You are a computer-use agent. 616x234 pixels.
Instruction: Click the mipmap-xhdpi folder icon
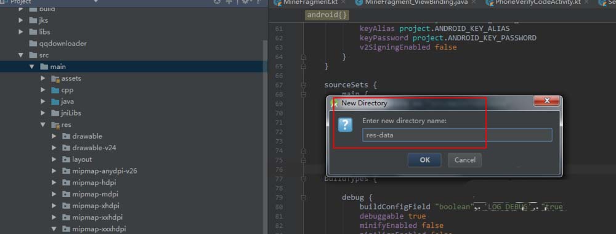tap(66, 206)
